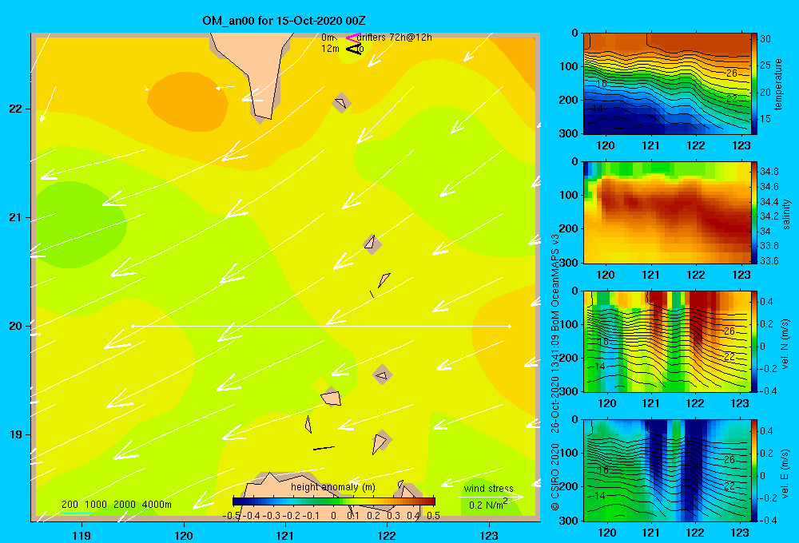Click the 'height anomaly (m)' label
The width and height of the screenshot is (799, 543).
coord(333,487)
